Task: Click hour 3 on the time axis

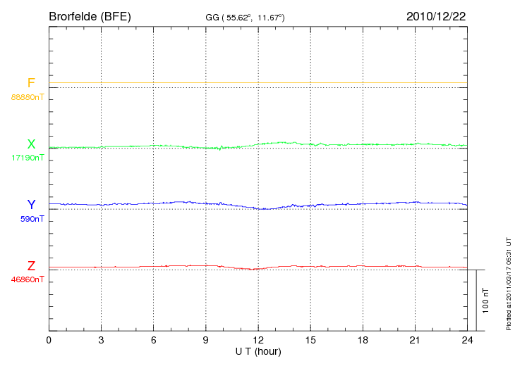Action: (x=101, y=340)
